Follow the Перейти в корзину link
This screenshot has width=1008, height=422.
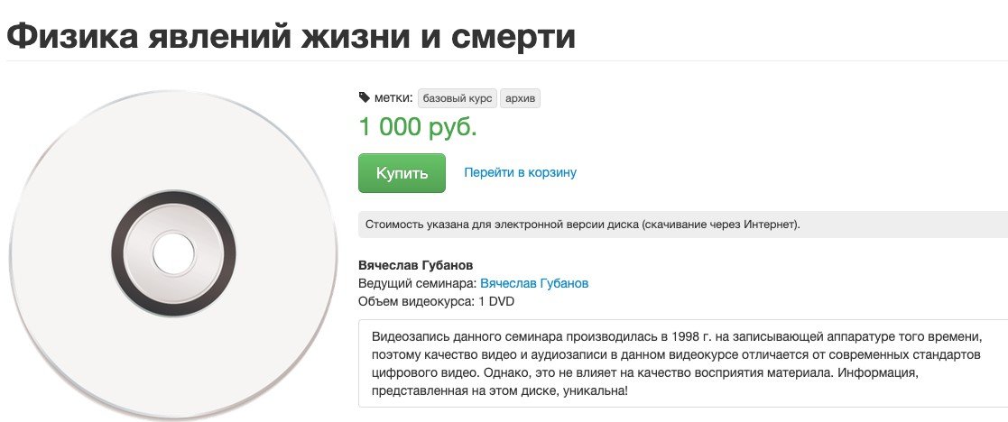[x=520, y=172]
